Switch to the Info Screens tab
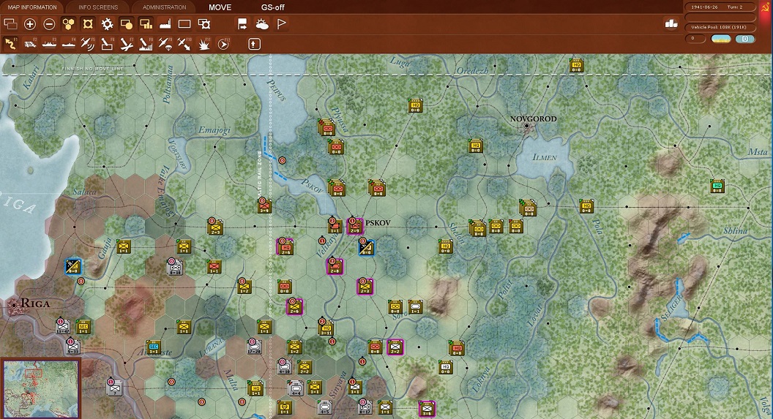This screenshot has height=419, width=773. (98, 7)
